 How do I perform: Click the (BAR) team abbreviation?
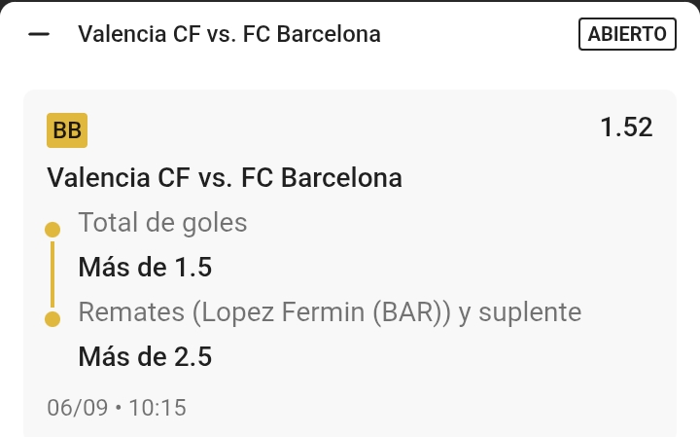coord(407,311)
